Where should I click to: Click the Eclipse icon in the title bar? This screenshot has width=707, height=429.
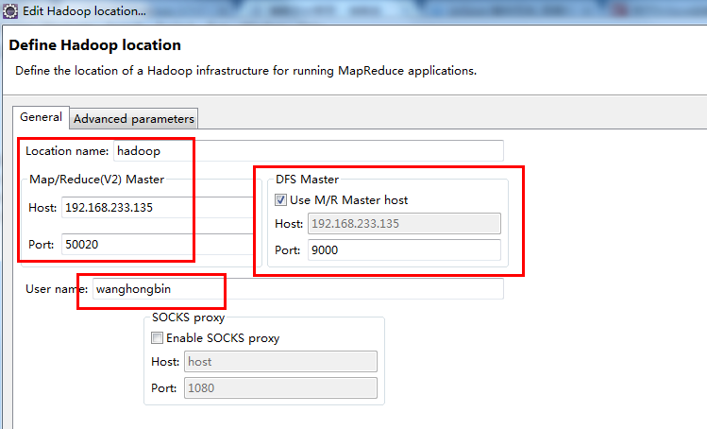[x=9, y=11]
